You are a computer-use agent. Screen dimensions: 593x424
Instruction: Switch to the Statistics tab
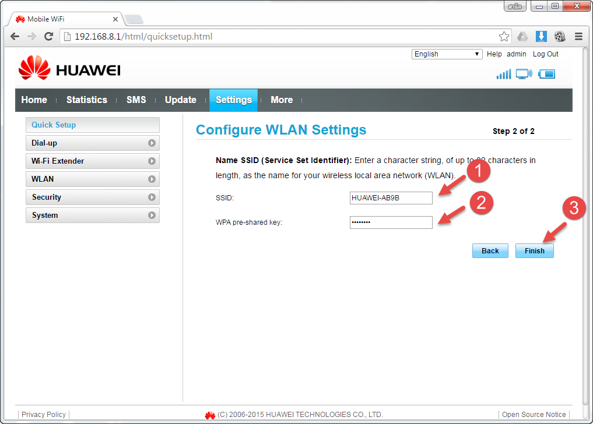86,100
